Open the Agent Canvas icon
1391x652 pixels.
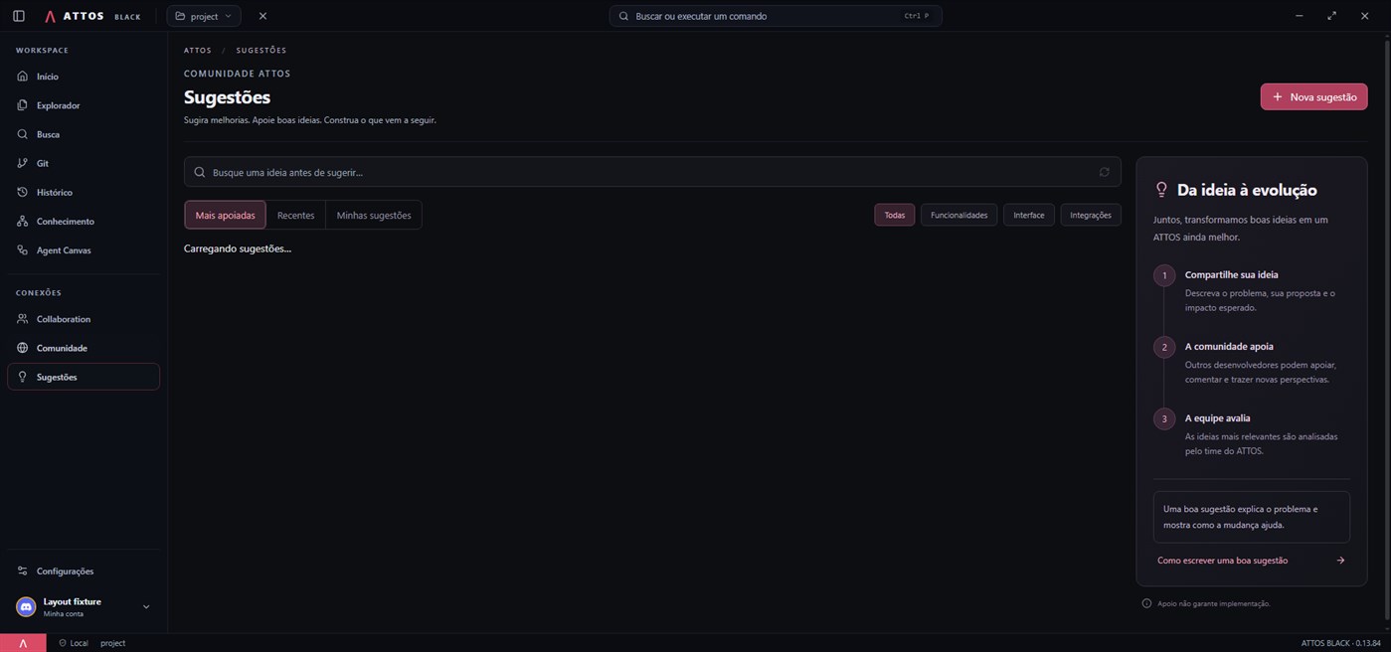[23, 250]
